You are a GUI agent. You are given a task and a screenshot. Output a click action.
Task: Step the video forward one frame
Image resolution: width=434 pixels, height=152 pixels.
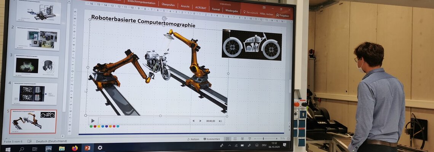(x=200, y=121)
